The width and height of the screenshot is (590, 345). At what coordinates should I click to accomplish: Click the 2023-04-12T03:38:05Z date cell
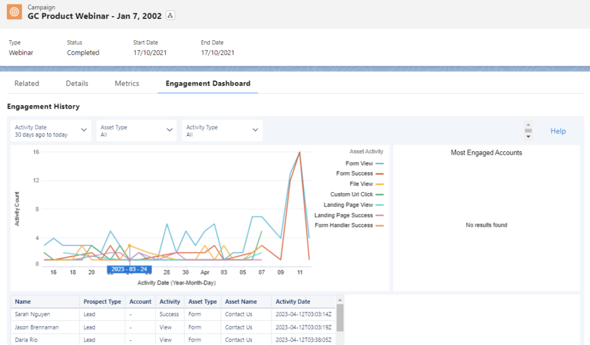[303, 340]
